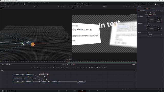164x92 pixels.
Task: Add a Rectangle mask from the toolbar
Action: 70,67
